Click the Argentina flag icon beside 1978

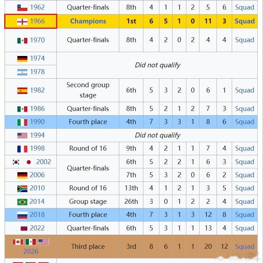tap(22, 72)
